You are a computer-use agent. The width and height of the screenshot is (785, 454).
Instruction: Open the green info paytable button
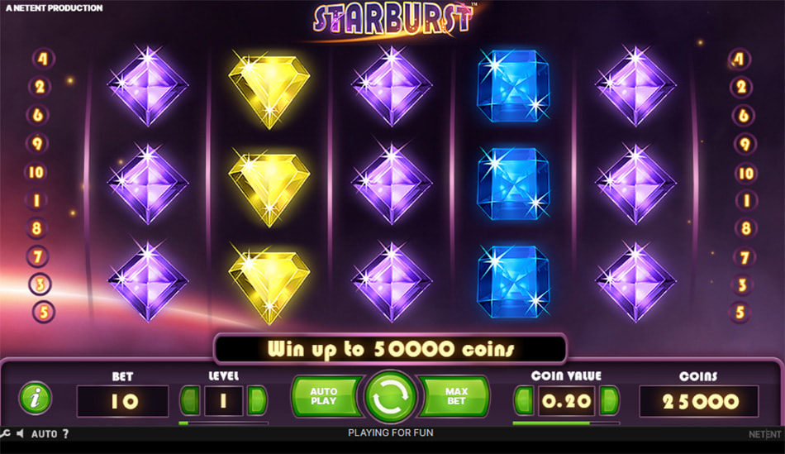(35, 399)
